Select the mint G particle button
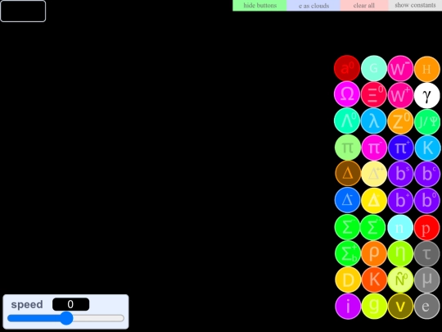The width and height of the screenshot is (442, 332). [x=374, y=68]
